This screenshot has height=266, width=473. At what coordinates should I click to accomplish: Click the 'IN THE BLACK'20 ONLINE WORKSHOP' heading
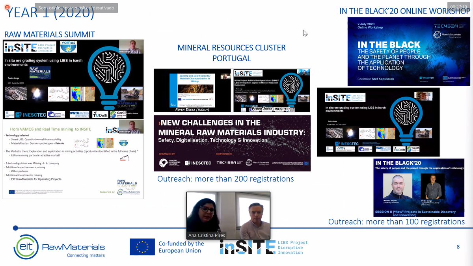pos(405,11)
